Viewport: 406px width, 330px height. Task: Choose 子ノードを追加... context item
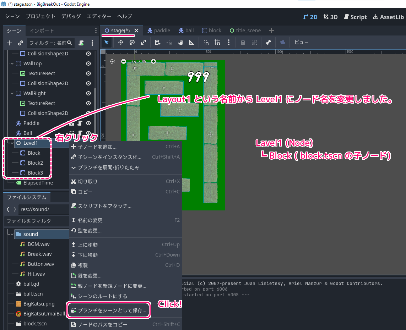[x=126, y=147]
